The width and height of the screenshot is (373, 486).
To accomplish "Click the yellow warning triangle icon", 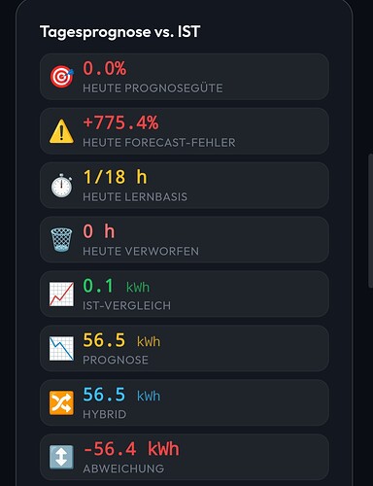I will [x=61, y=131].
